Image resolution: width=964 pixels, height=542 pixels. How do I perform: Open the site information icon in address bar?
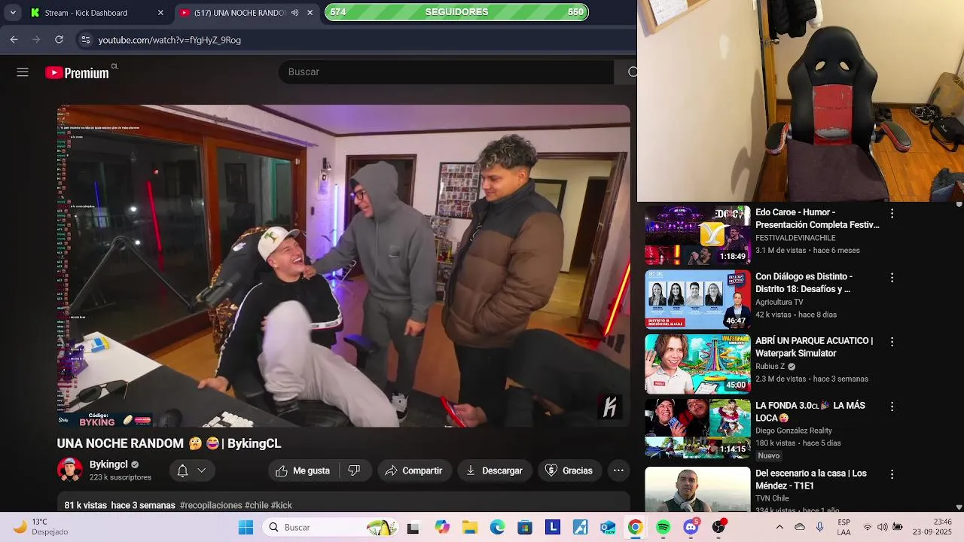tap(85, 40)
